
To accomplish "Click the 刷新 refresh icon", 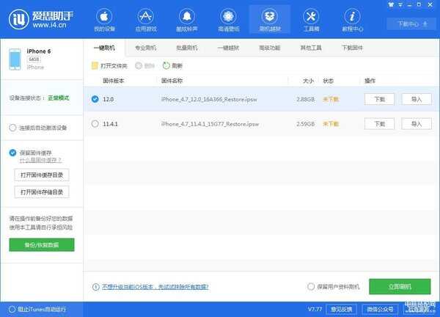I will click(166, 65).
